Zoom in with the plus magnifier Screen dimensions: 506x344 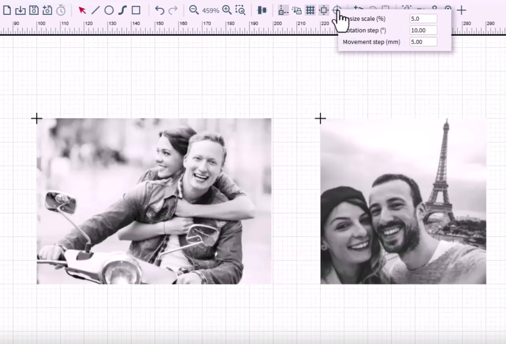227,10
